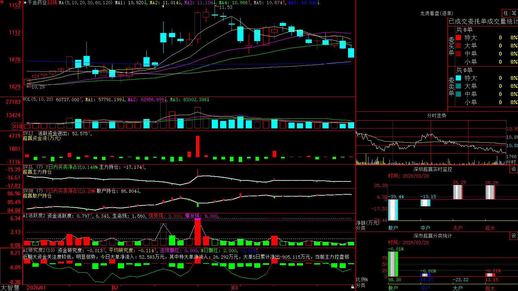Click the 超赢主力持仓 label
The width and height of the screenshot is (518, 291).
tap(37, 172)
